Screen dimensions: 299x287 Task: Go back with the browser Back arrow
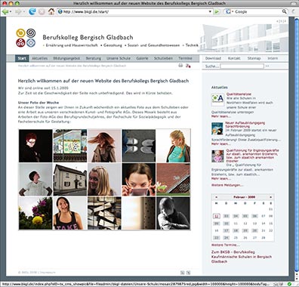point(5,11)
